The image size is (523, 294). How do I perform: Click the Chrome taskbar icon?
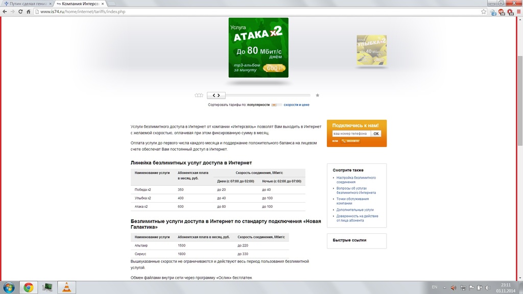[29, 288]
